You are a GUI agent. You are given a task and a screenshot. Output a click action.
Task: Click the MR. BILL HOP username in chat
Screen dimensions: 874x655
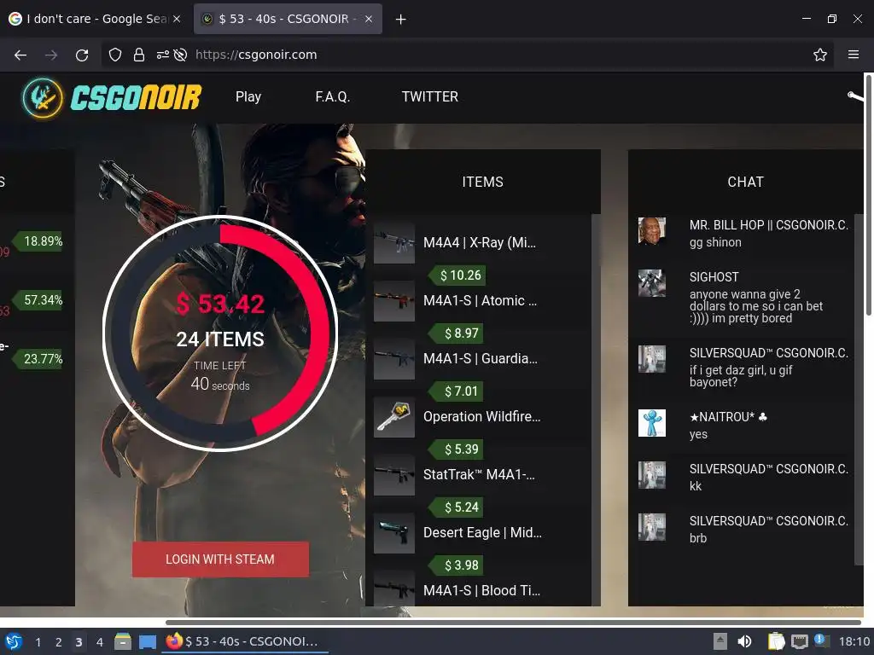pos(769,225)
